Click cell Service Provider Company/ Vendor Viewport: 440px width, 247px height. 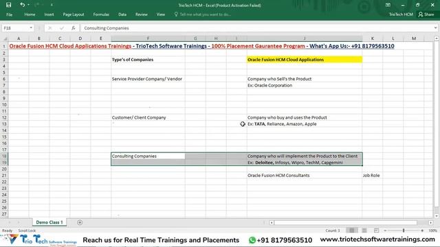click(x=148, y=79)
